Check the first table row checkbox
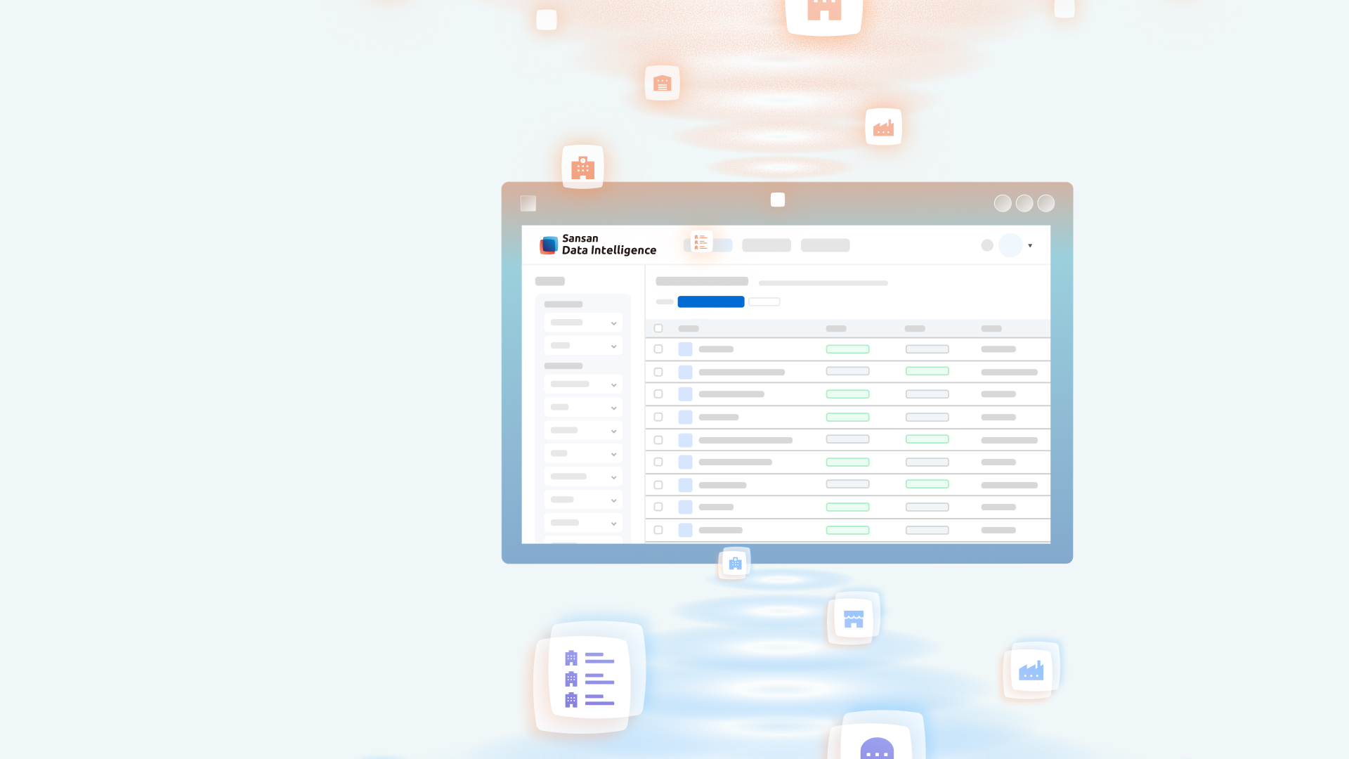Viewport: 1349px width, 759px height. click(658, 349)
